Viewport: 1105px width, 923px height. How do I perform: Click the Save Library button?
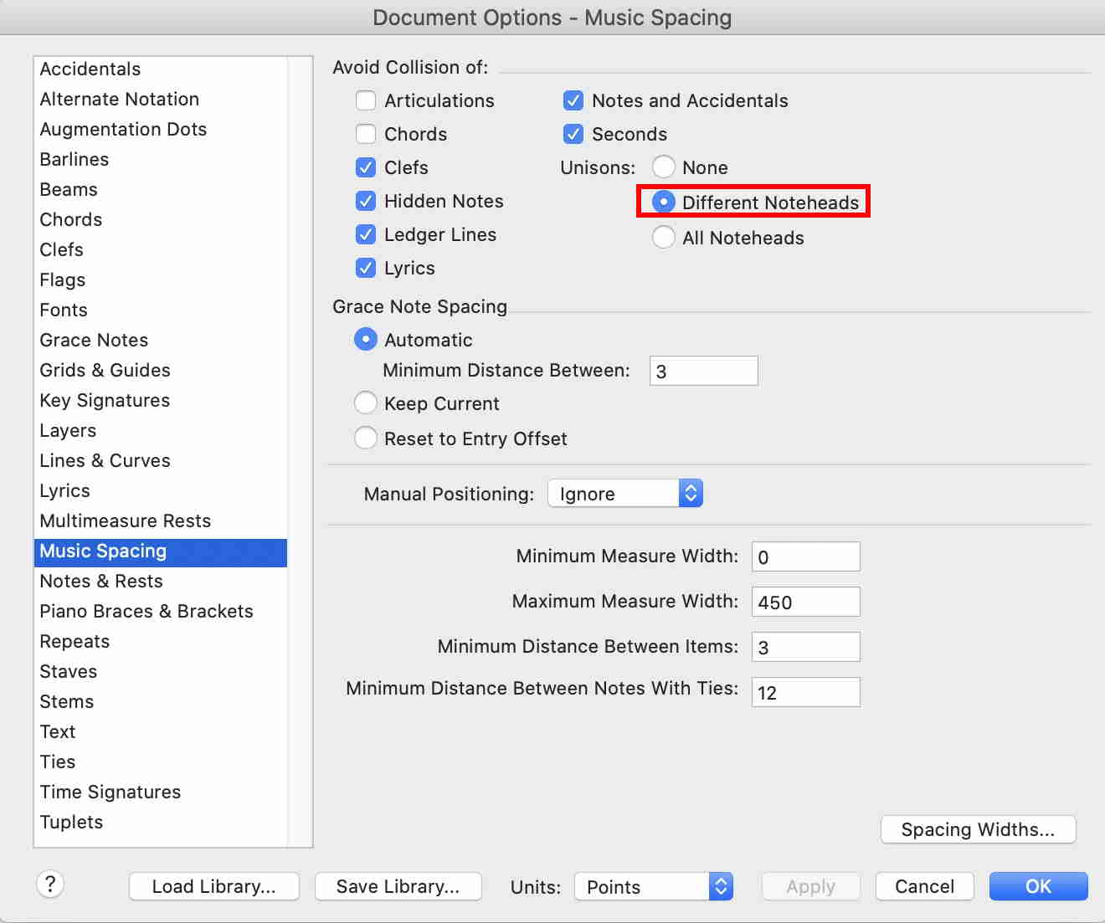pyautogui.click(x=398, y=886)
